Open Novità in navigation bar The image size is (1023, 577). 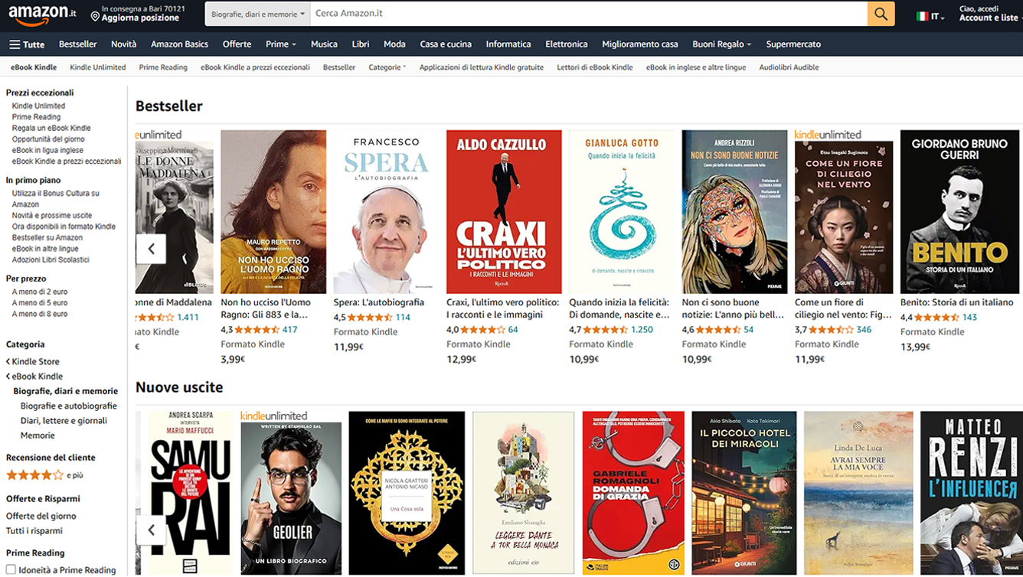(x=124, y=44)
